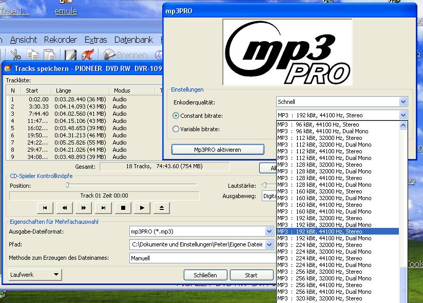423x303 pixels.
Task: Select the Variable bitrate radio button
Action: pyautogui.click(x=176, y=129)
